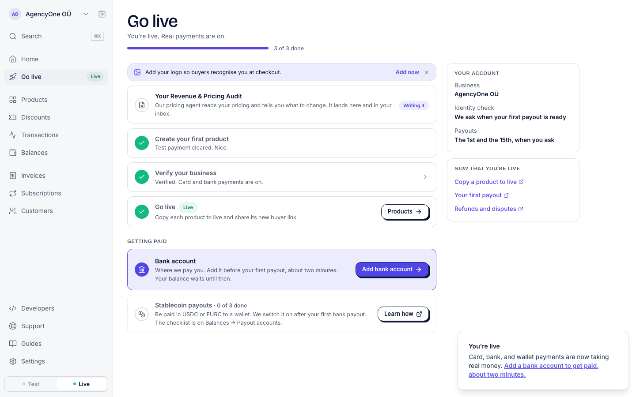Click the AO account avatar
636x397 pixels.
tap(15, 14)
